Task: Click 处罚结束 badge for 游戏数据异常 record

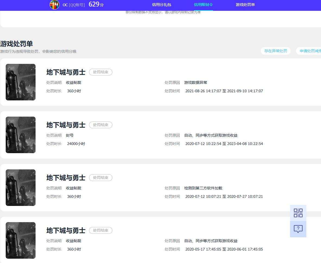Action: (100, 72)
